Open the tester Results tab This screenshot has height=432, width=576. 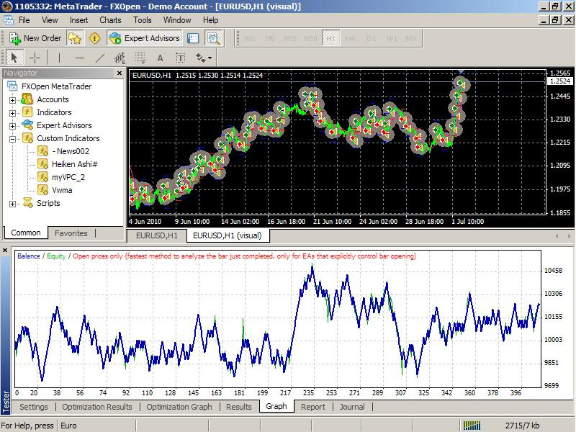239,407
